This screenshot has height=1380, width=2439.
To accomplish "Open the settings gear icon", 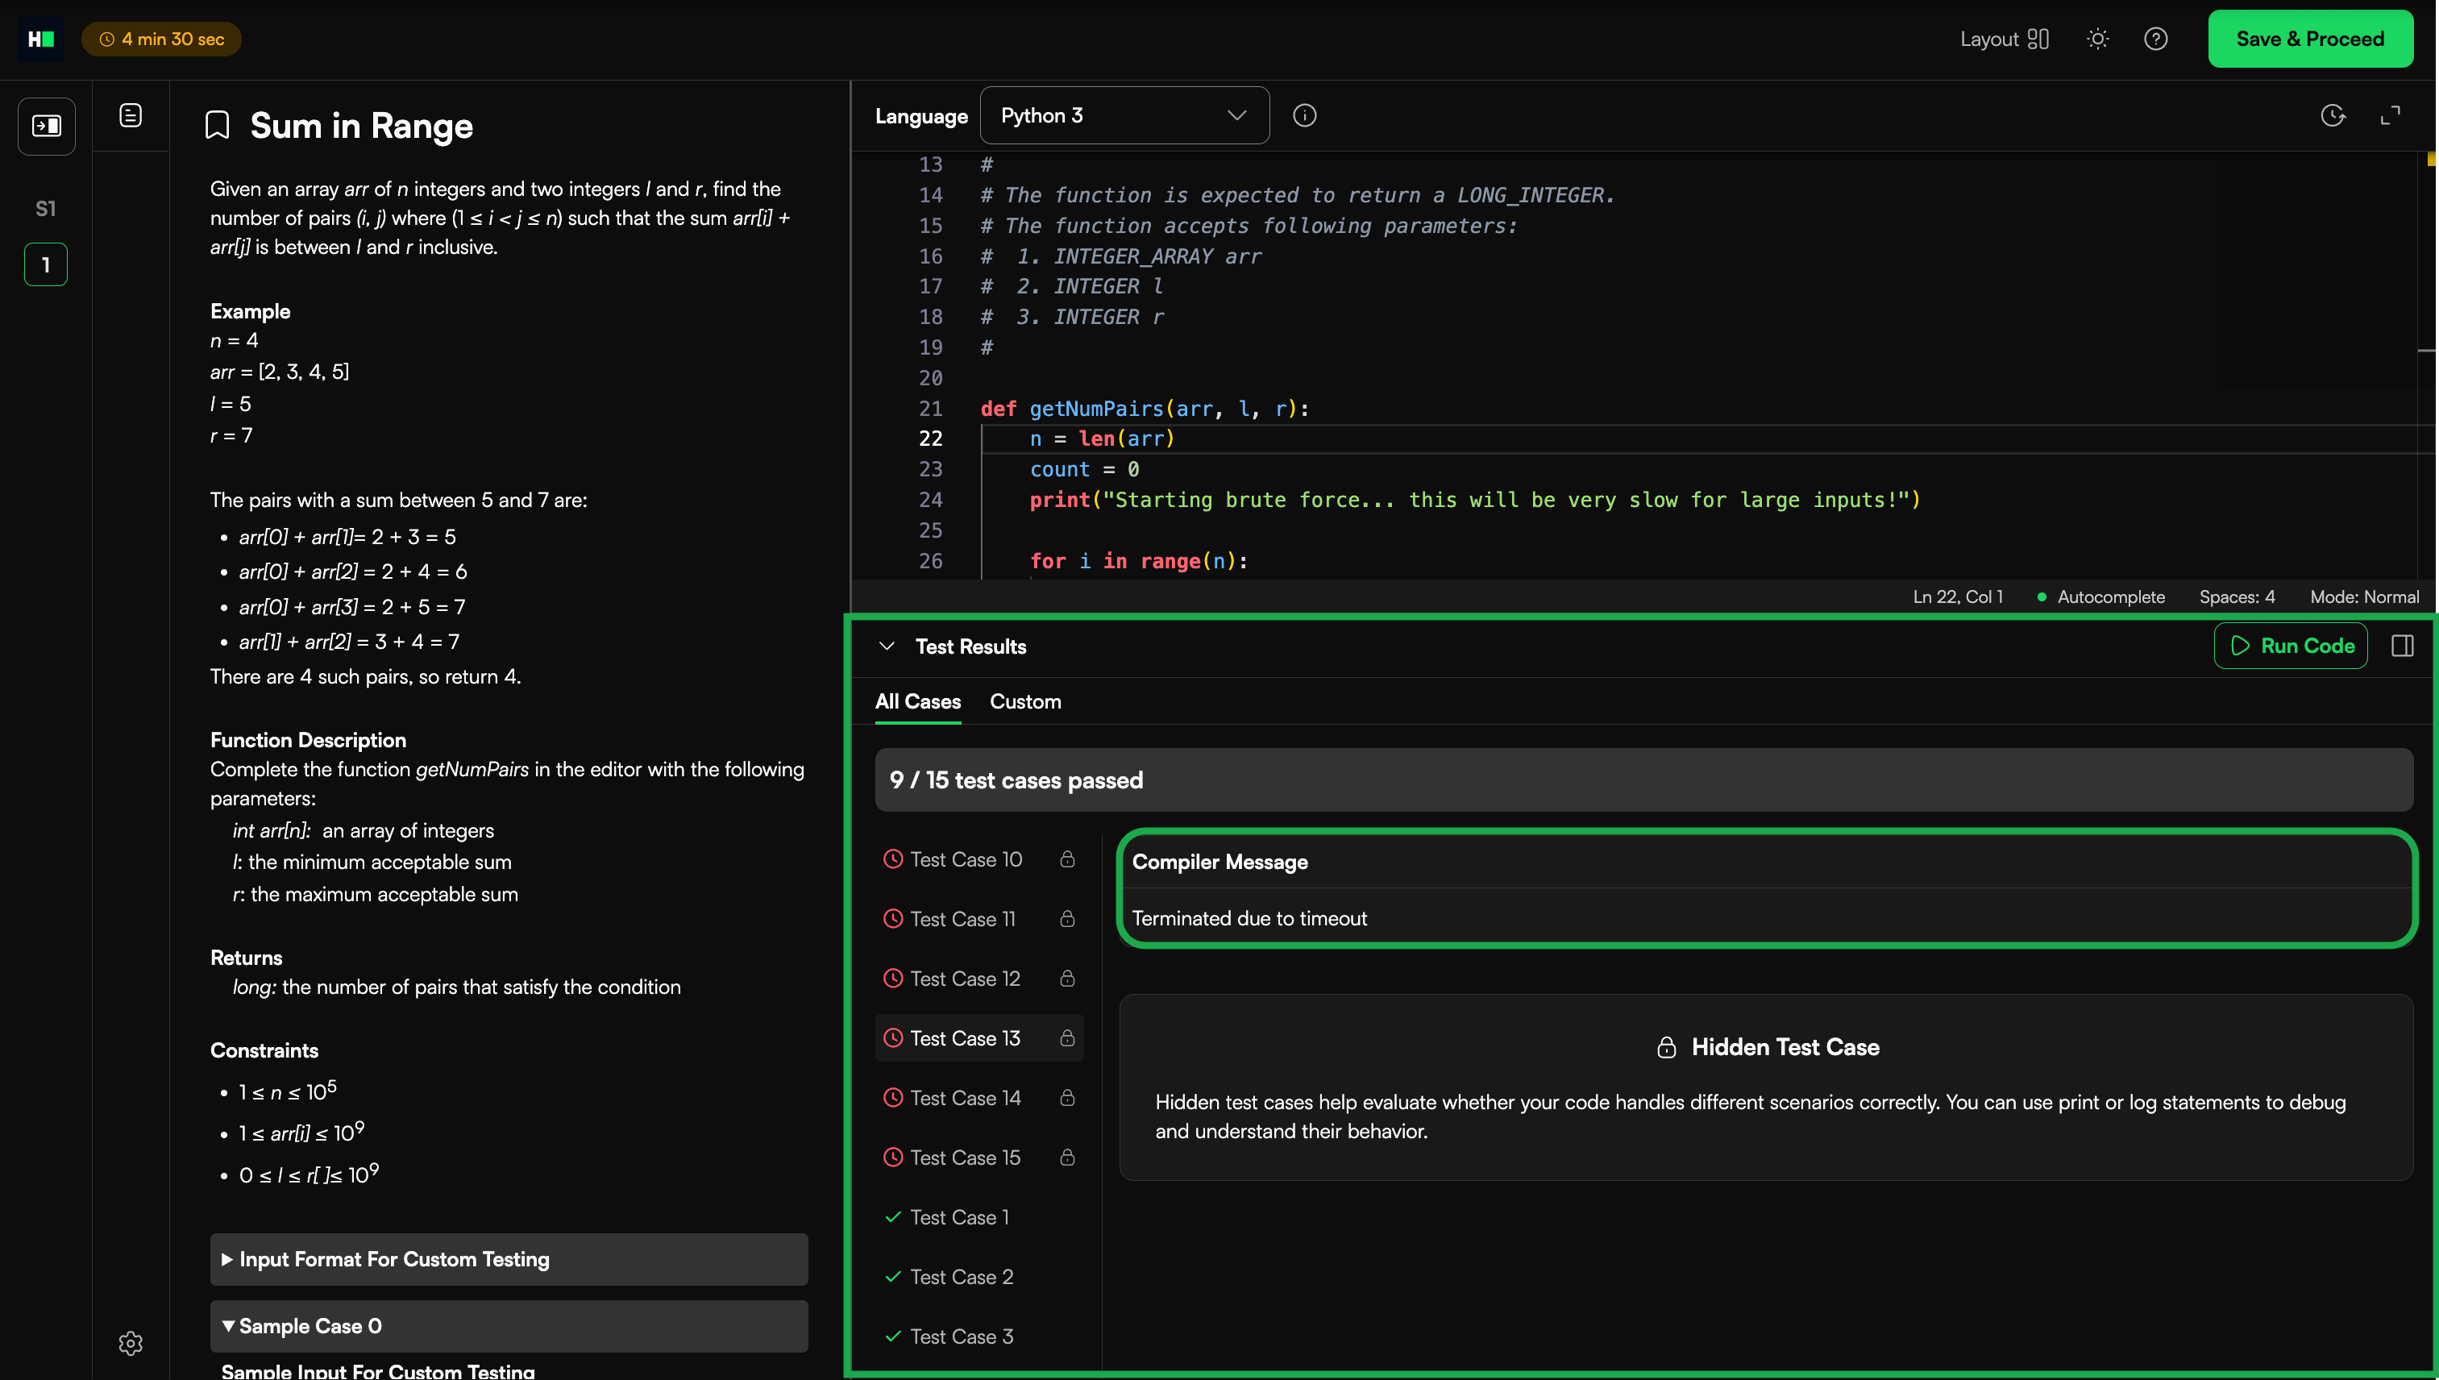I will (131, 1343).
